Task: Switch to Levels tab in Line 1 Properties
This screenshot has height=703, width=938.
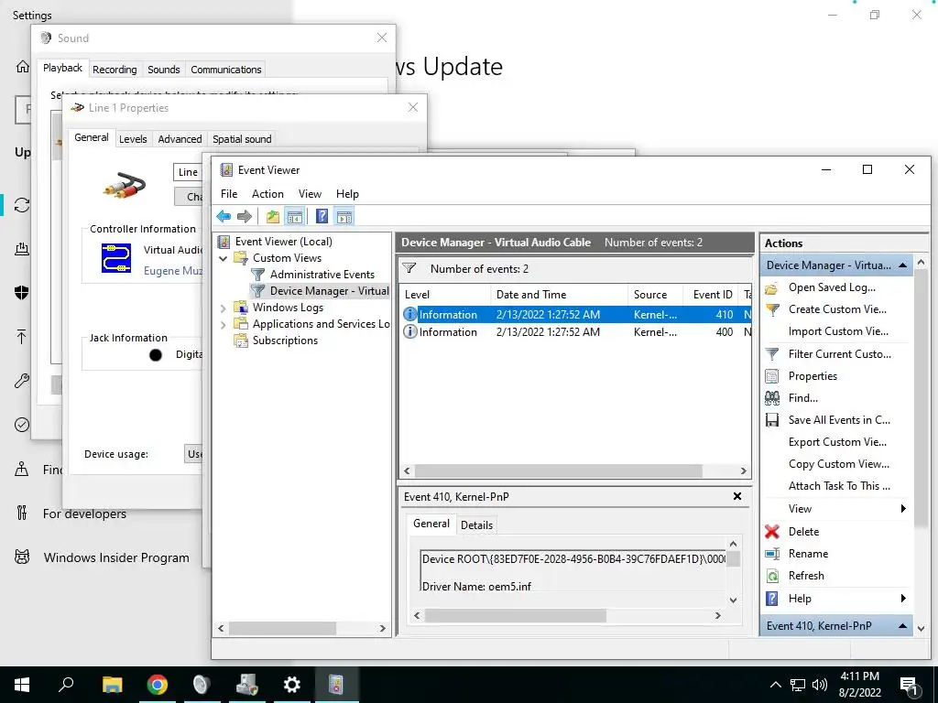Action: [x=133, y=139]
